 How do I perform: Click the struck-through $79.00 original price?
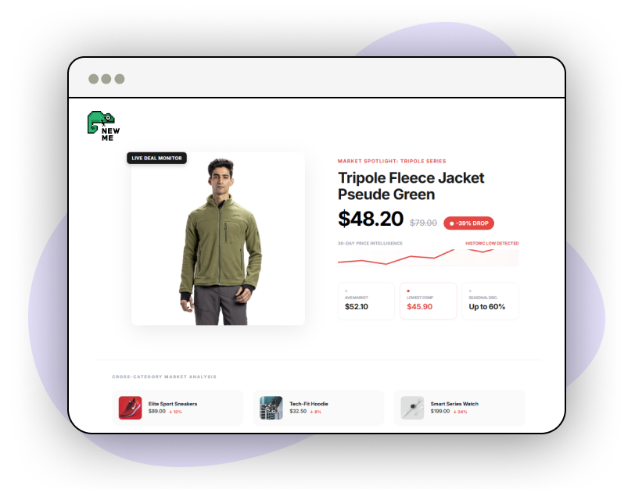tap(423, 223)
